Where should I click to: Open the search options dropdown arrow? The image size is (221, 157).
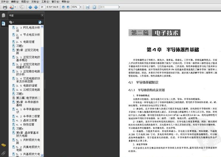pos(119,7)
